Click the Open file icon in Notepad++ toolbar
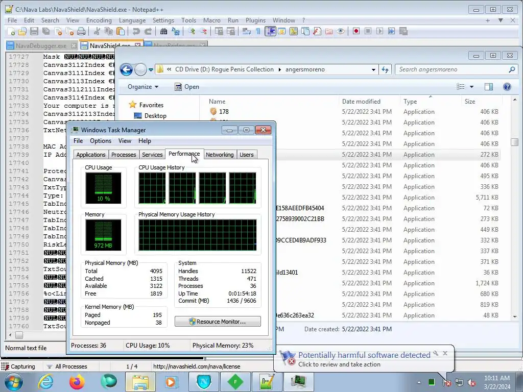The width and height of the screenshot is (523, 392). coord(22,31)
